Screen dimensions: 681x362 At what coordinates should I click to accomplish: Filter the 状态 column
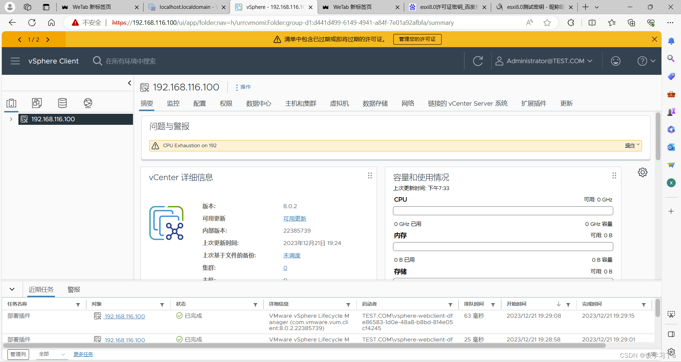point(255,305)
